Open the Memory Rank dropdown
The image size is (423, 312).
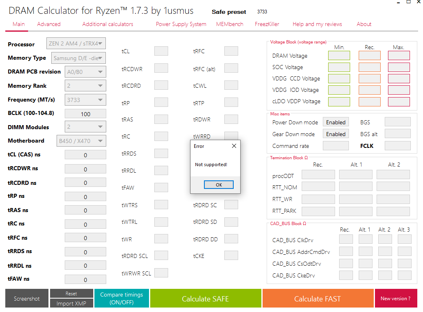85,86
